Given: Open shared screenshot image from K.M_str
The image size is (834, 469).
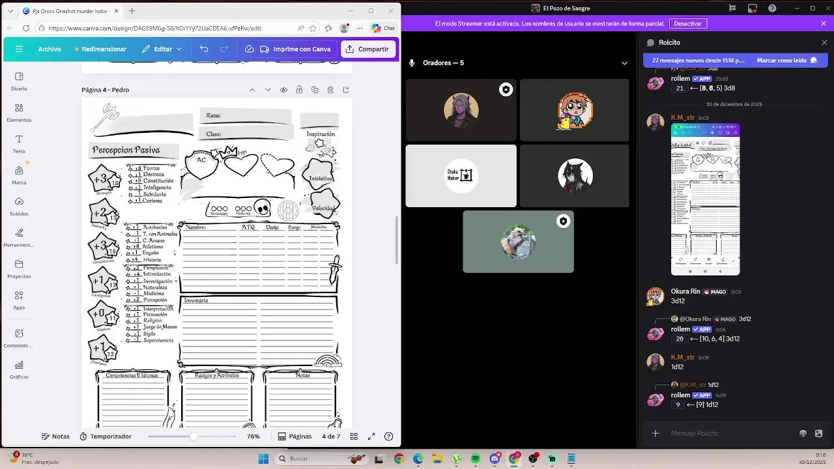Looking at the screenshot, I should (x=705, y=199).
